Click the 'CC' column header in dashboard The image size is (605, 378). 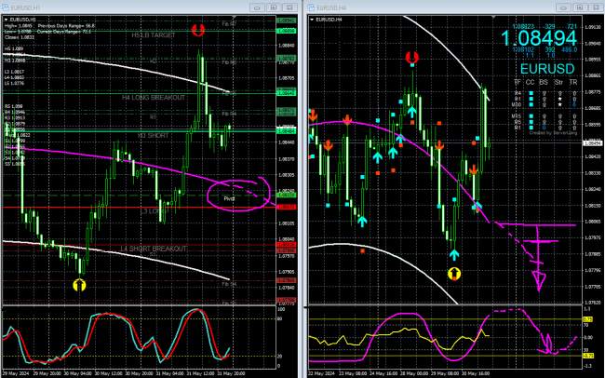coord(531,82)
